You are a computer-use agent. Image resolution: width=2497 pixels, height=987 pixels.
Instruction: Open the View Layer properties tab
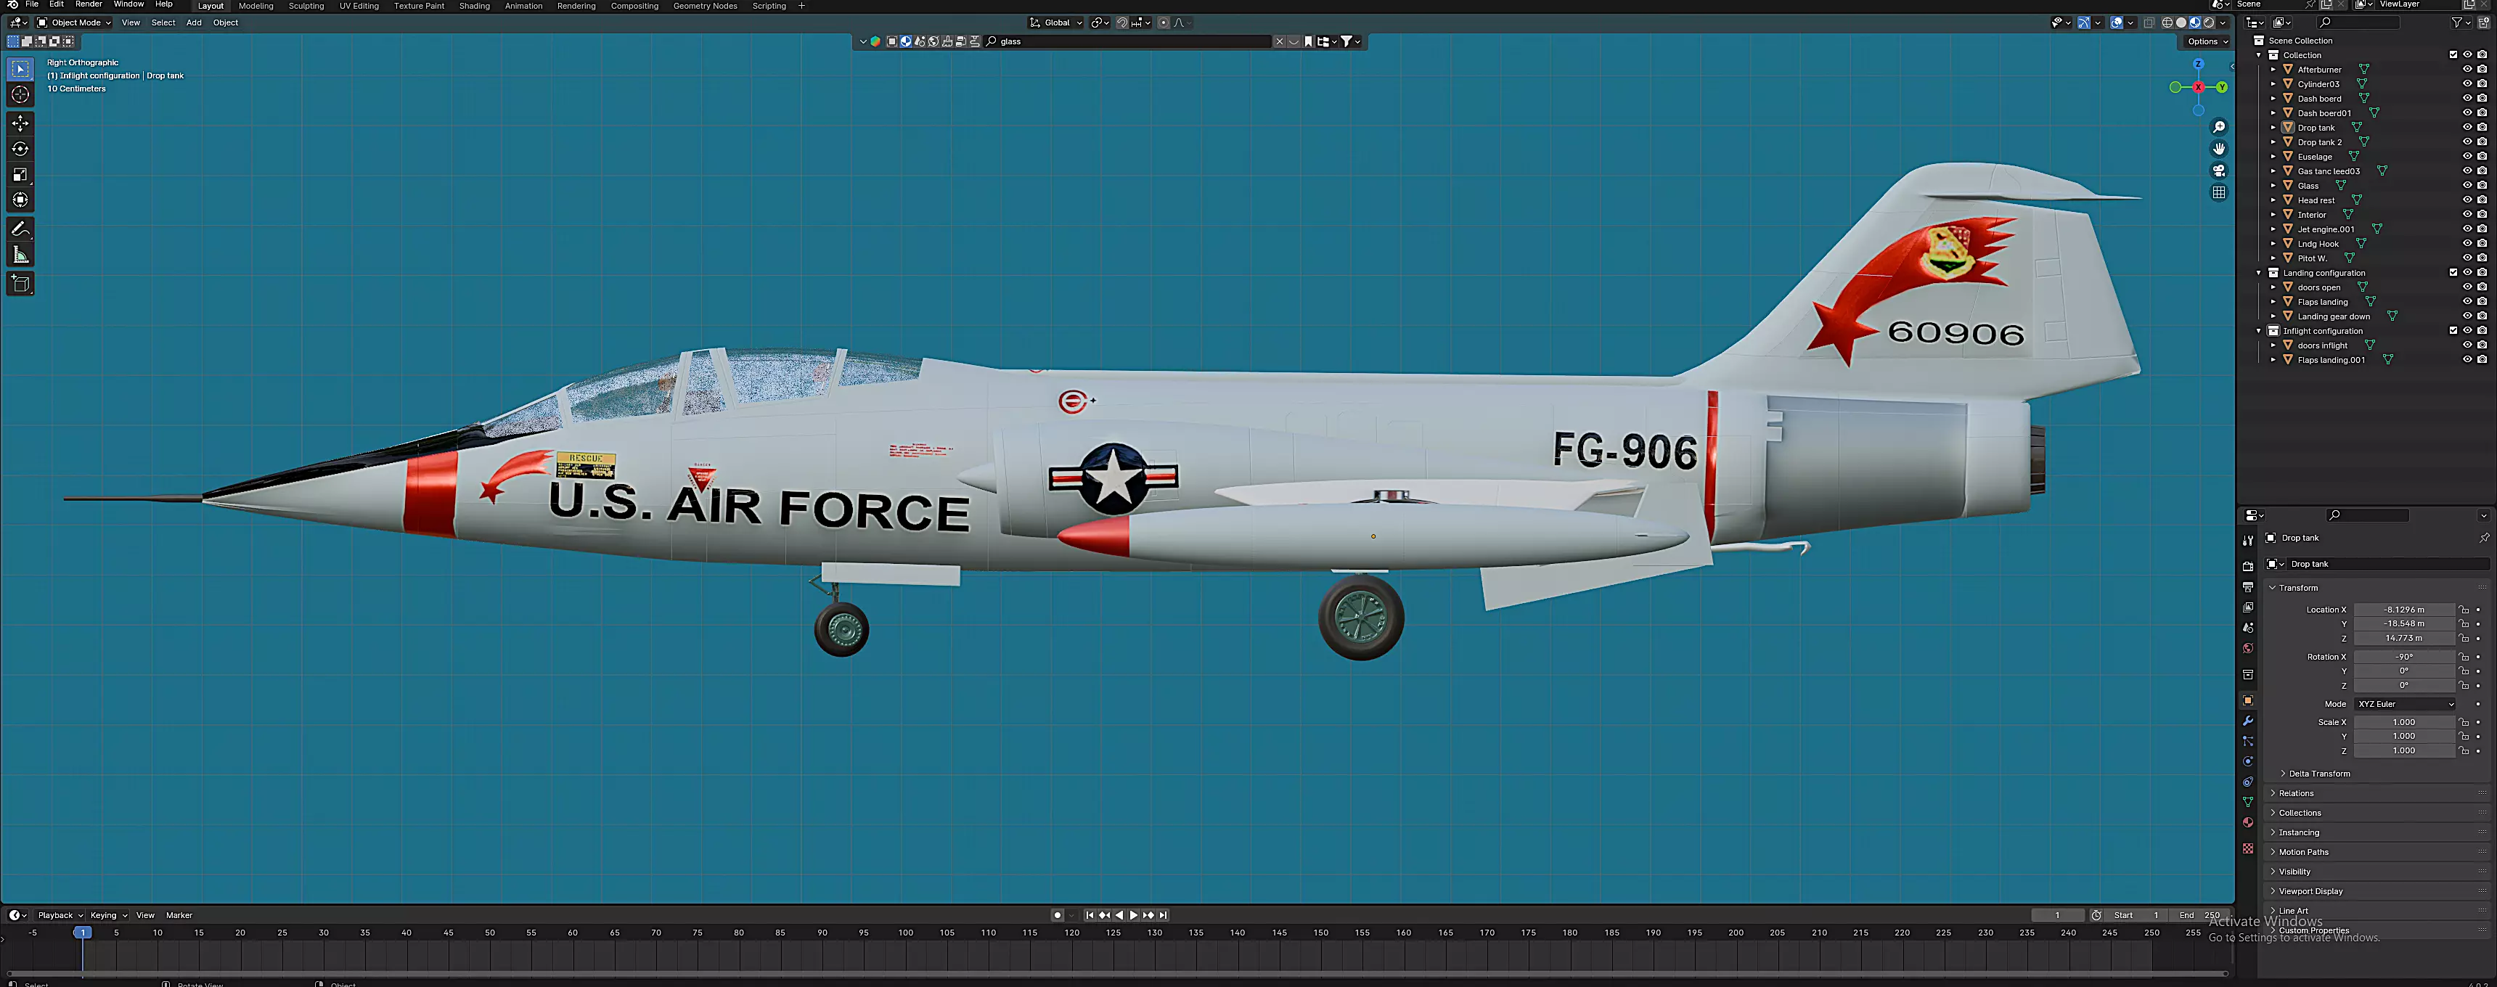2248,607
